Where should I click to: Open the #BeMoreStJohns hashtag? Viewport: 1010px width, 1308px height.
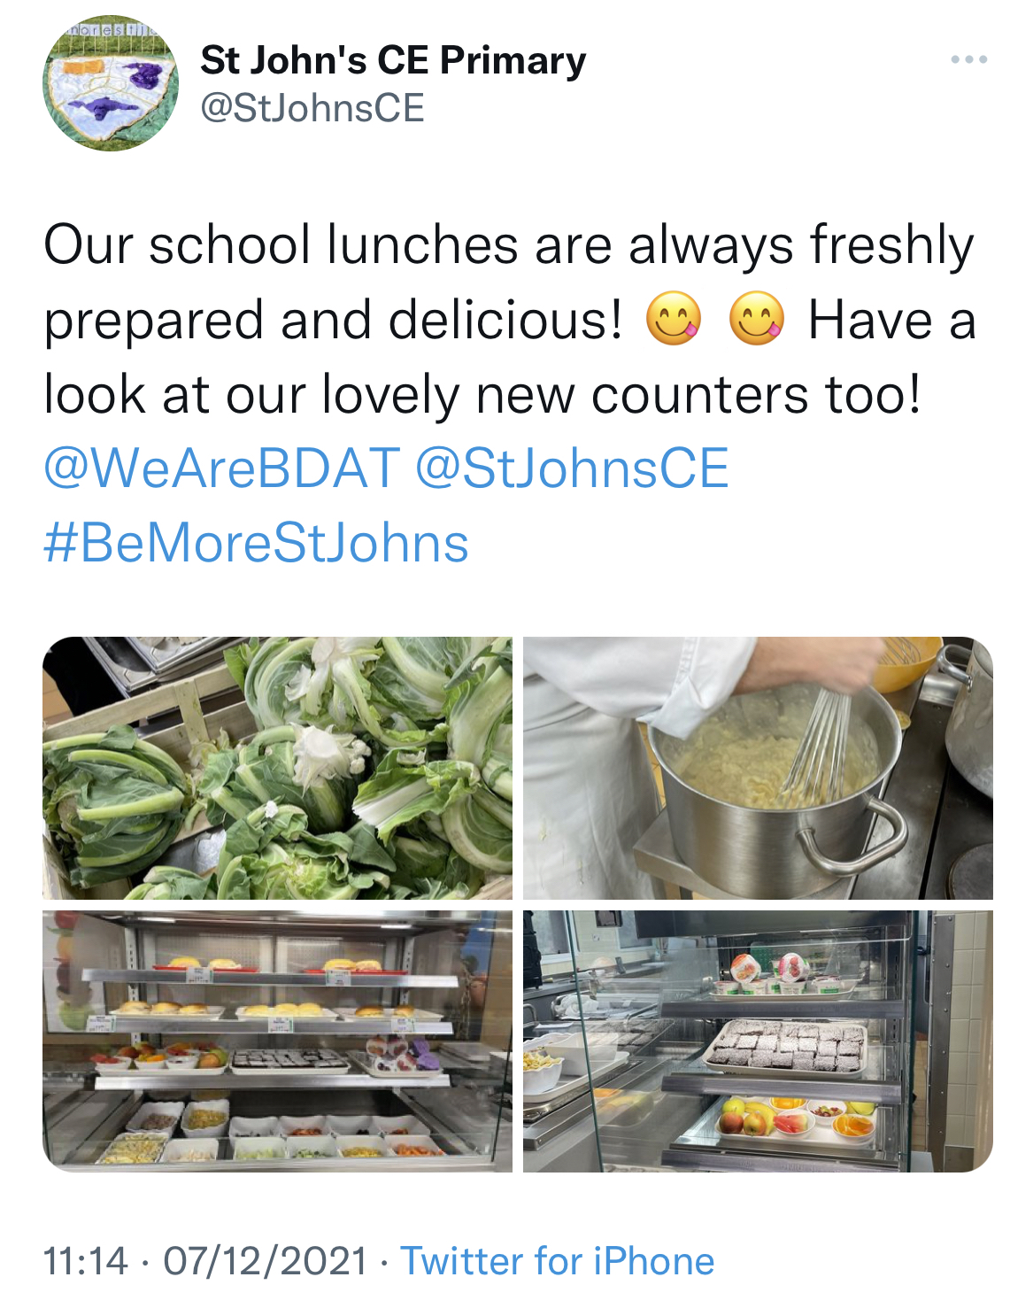click(x=256, y=542)
